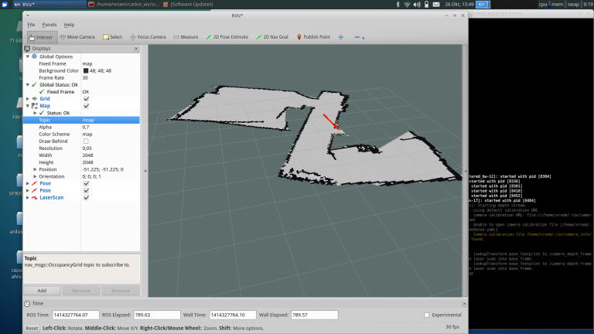594x334 pixels.
Task: Collapse the Global Status: Ok node
Action: 28,85
